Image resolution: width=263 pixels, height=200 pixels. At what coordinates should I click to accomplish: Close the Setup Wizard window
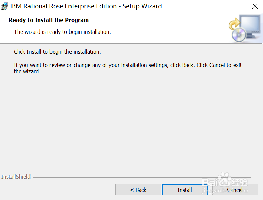click(255, 6)
